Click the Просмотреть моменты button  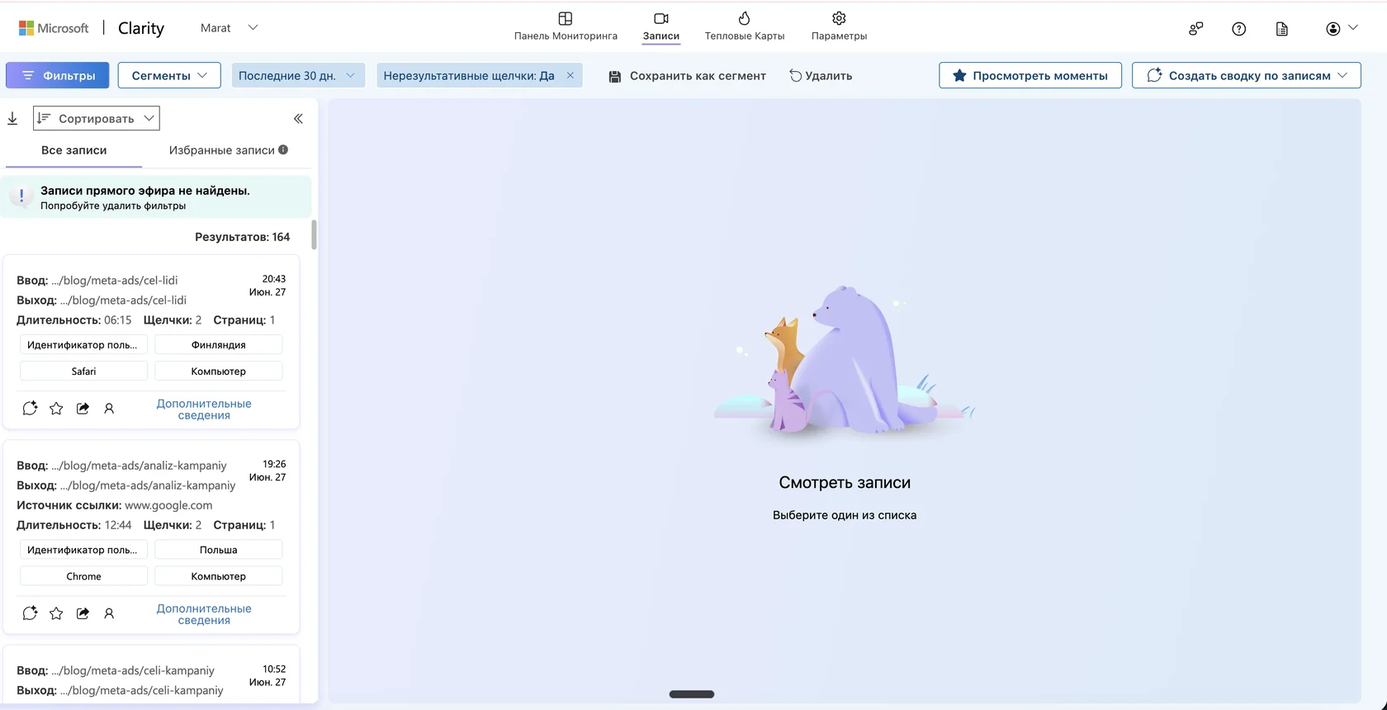(1030, 75)
